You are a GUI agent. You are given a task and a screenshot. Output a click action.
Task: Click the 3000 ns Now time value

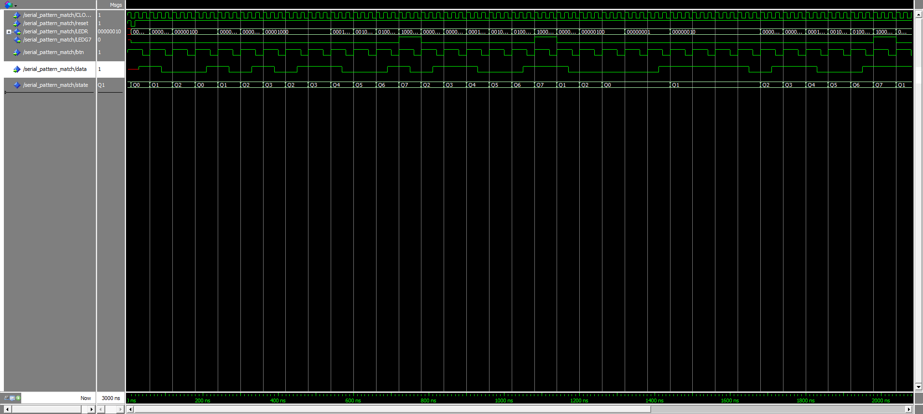click(x=111, y=398)
